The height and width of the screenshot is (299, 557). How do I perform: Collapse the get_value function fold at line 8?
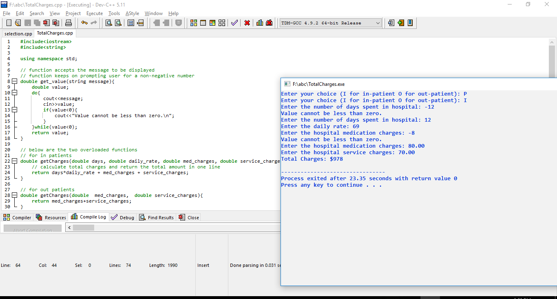[x=15, y=81]
